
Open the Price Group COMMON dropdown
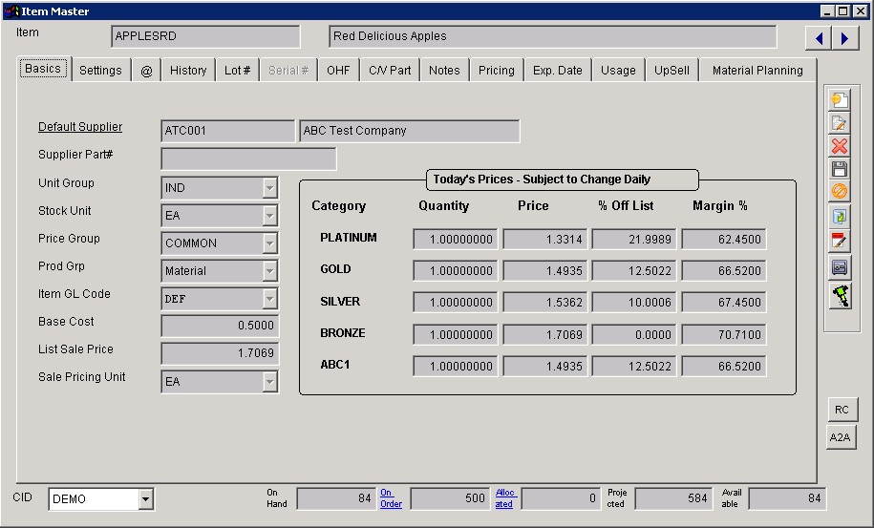pos(269,243)
